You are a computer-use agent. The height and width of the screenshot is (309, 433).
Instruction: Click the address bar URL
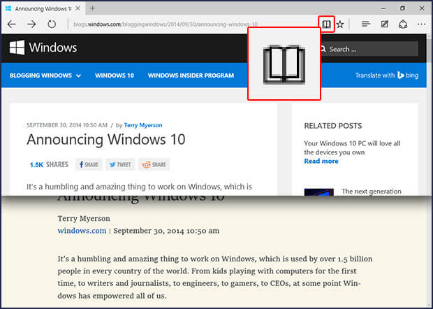[166, 24]
